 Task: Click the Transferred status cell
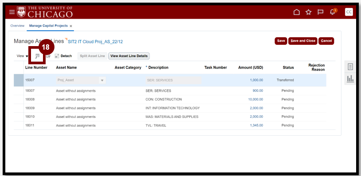(285, 80)
